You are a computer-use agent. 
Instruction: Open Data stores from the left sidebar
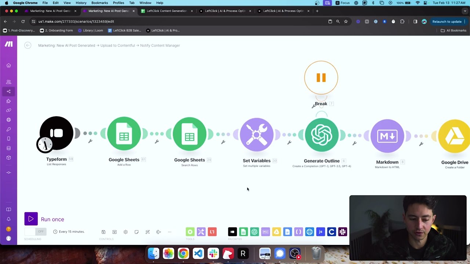[x=8, y=148]
